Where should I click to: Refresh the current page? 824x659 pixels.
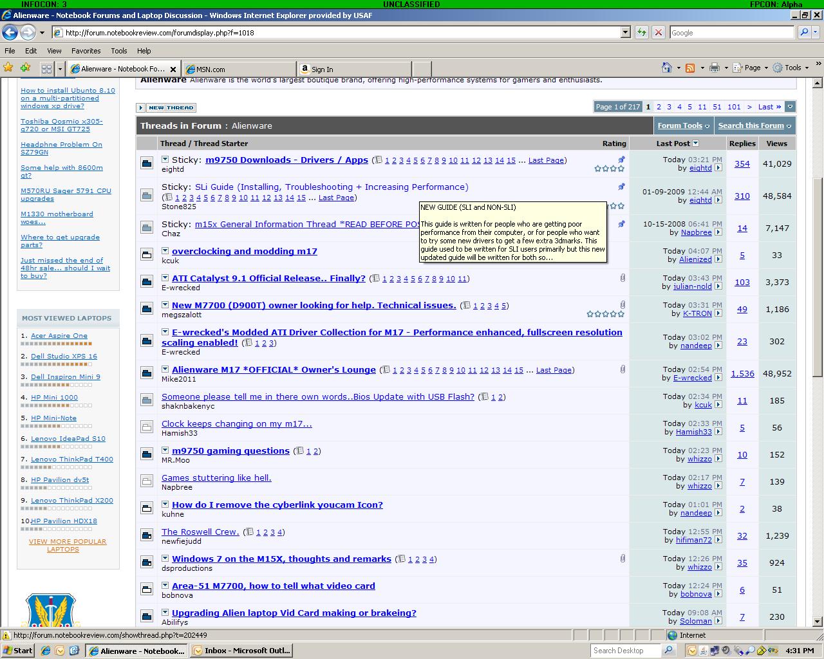tap(641, 32)
